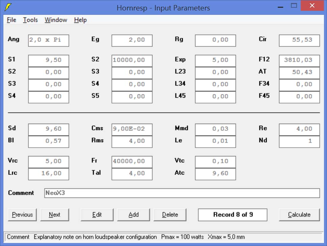
Task: Select the S2 field showing 10000,00
Action: (132, 61)
